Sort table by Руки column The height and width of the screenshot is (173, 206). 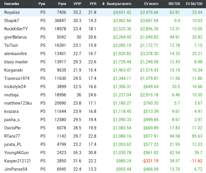click(x=62, y=4)
